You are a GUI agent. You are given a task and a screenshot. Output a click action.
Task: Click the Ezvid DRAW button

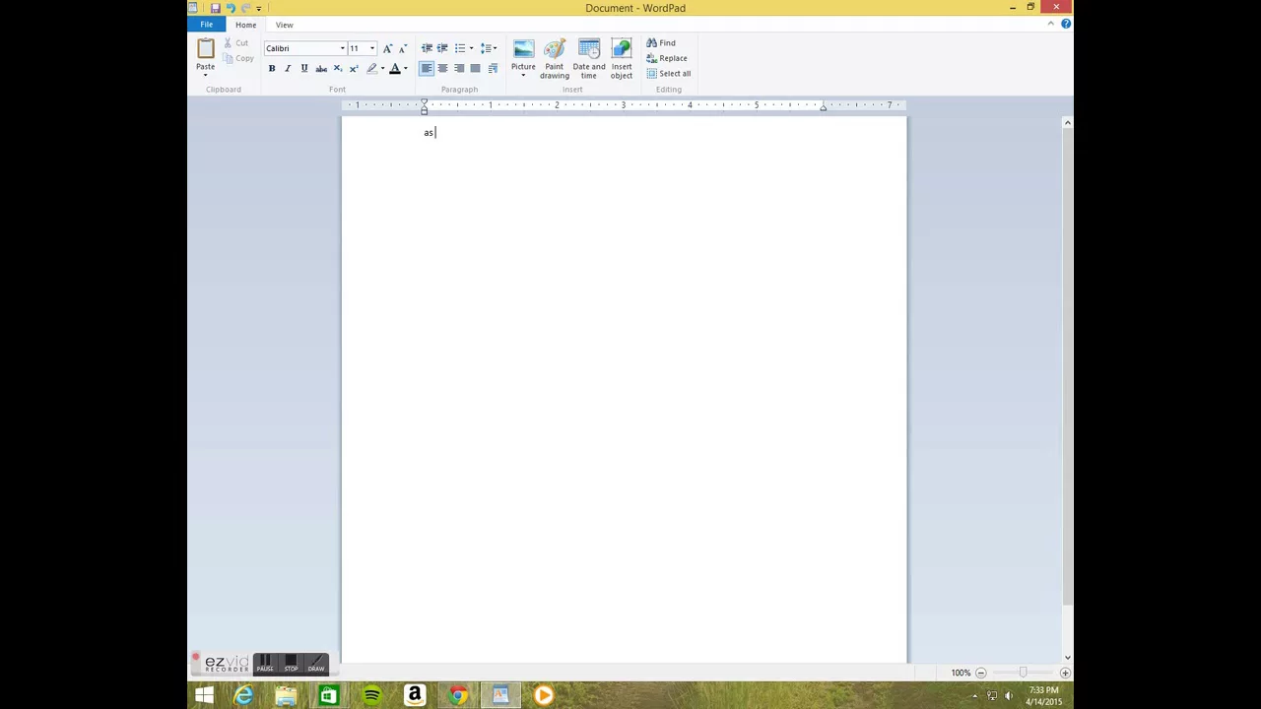(316, 663)
